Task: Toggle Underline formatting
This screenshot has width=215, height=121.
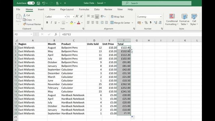Action: (x=55, y=23)
